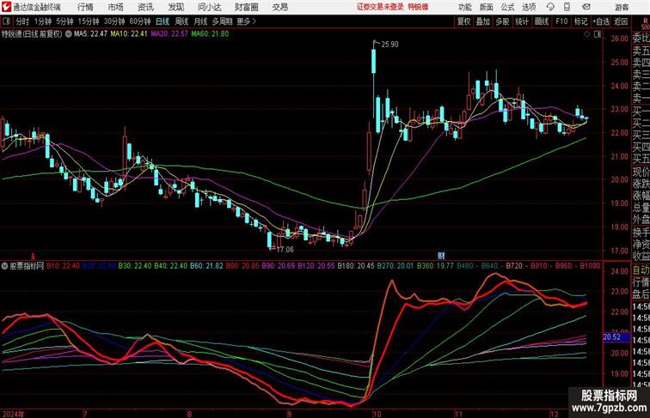This screenshot has height=418, width=650.
Task: Expand the main chart indicator dropdown arrow
Action: [69, 34]
